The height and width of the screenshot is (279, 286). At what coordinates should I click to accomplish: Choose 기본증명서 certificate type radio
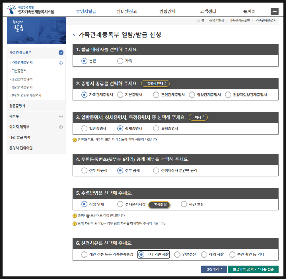point(120,95)
